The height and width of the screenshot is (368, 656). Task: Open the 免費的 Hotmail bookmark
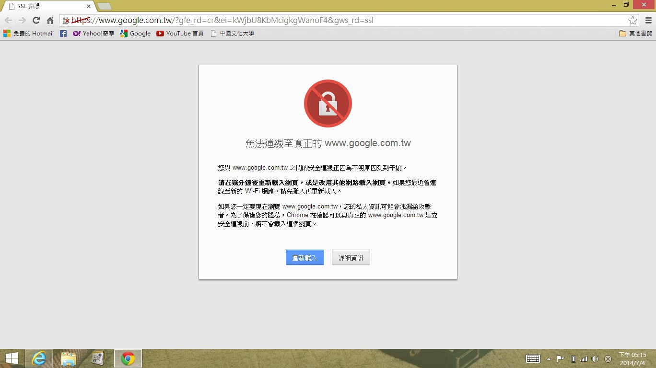28,34
